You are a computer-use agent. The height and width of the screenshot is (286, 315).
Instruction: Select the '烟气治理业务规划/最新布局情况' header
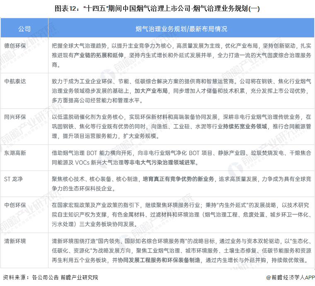point(181,29)
